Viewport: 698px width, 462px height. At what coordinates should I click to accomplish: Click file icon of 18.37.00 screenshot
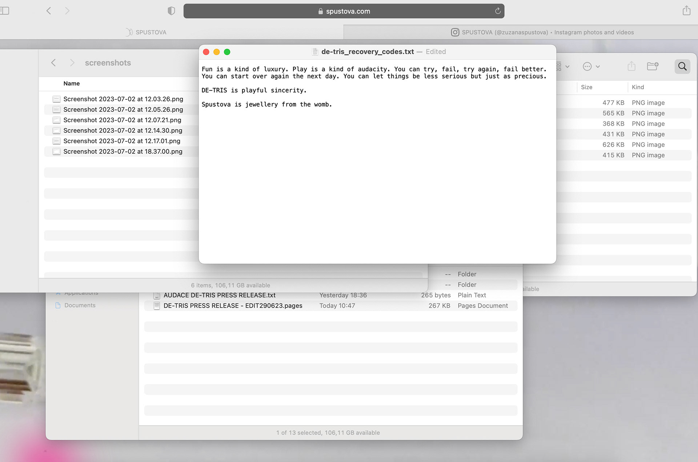click(x=56, y=152)
